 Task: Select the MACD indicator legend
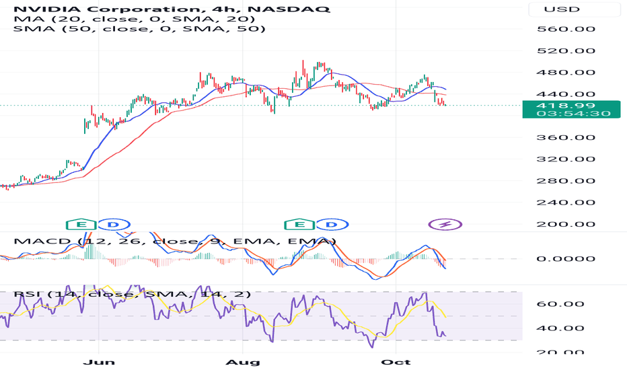(x=175, y=242)
